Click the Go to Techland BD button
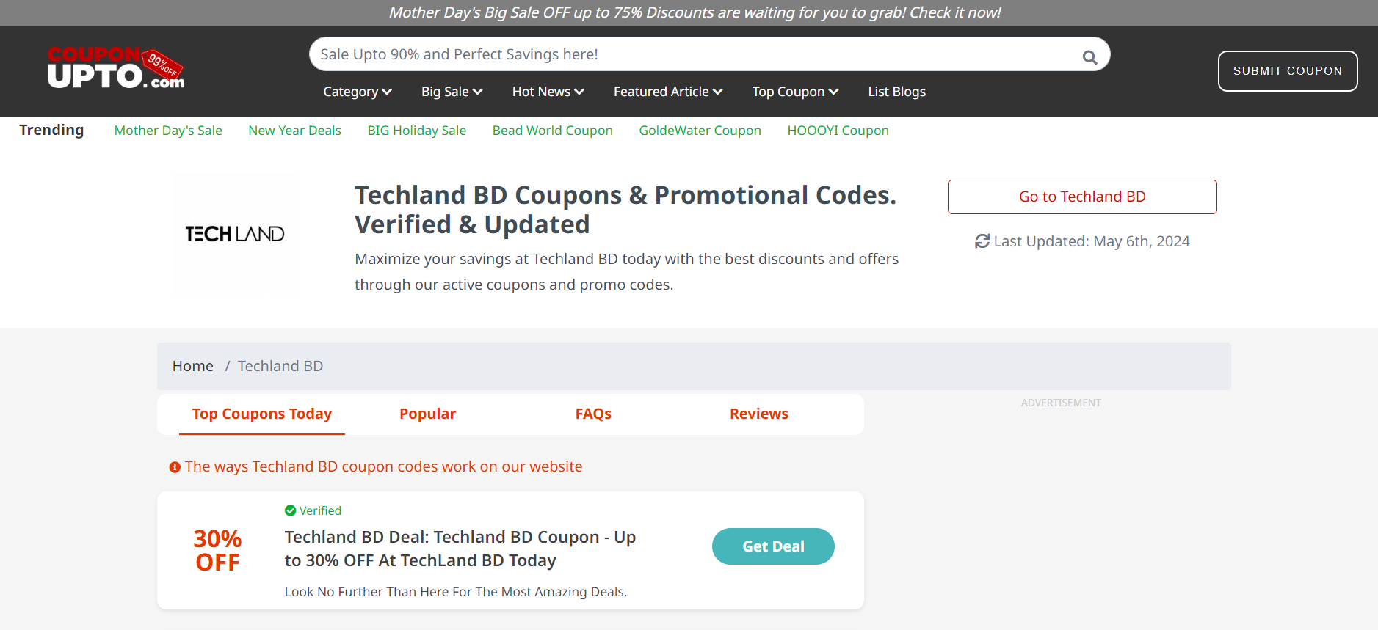 click(x=1081, y=197)
